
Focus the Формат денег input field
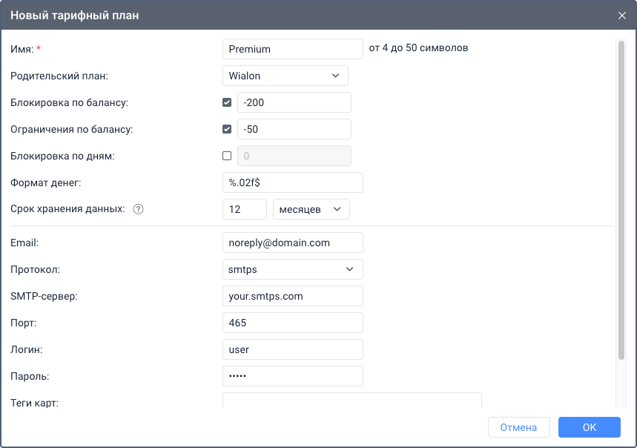[x=292, y=182]
